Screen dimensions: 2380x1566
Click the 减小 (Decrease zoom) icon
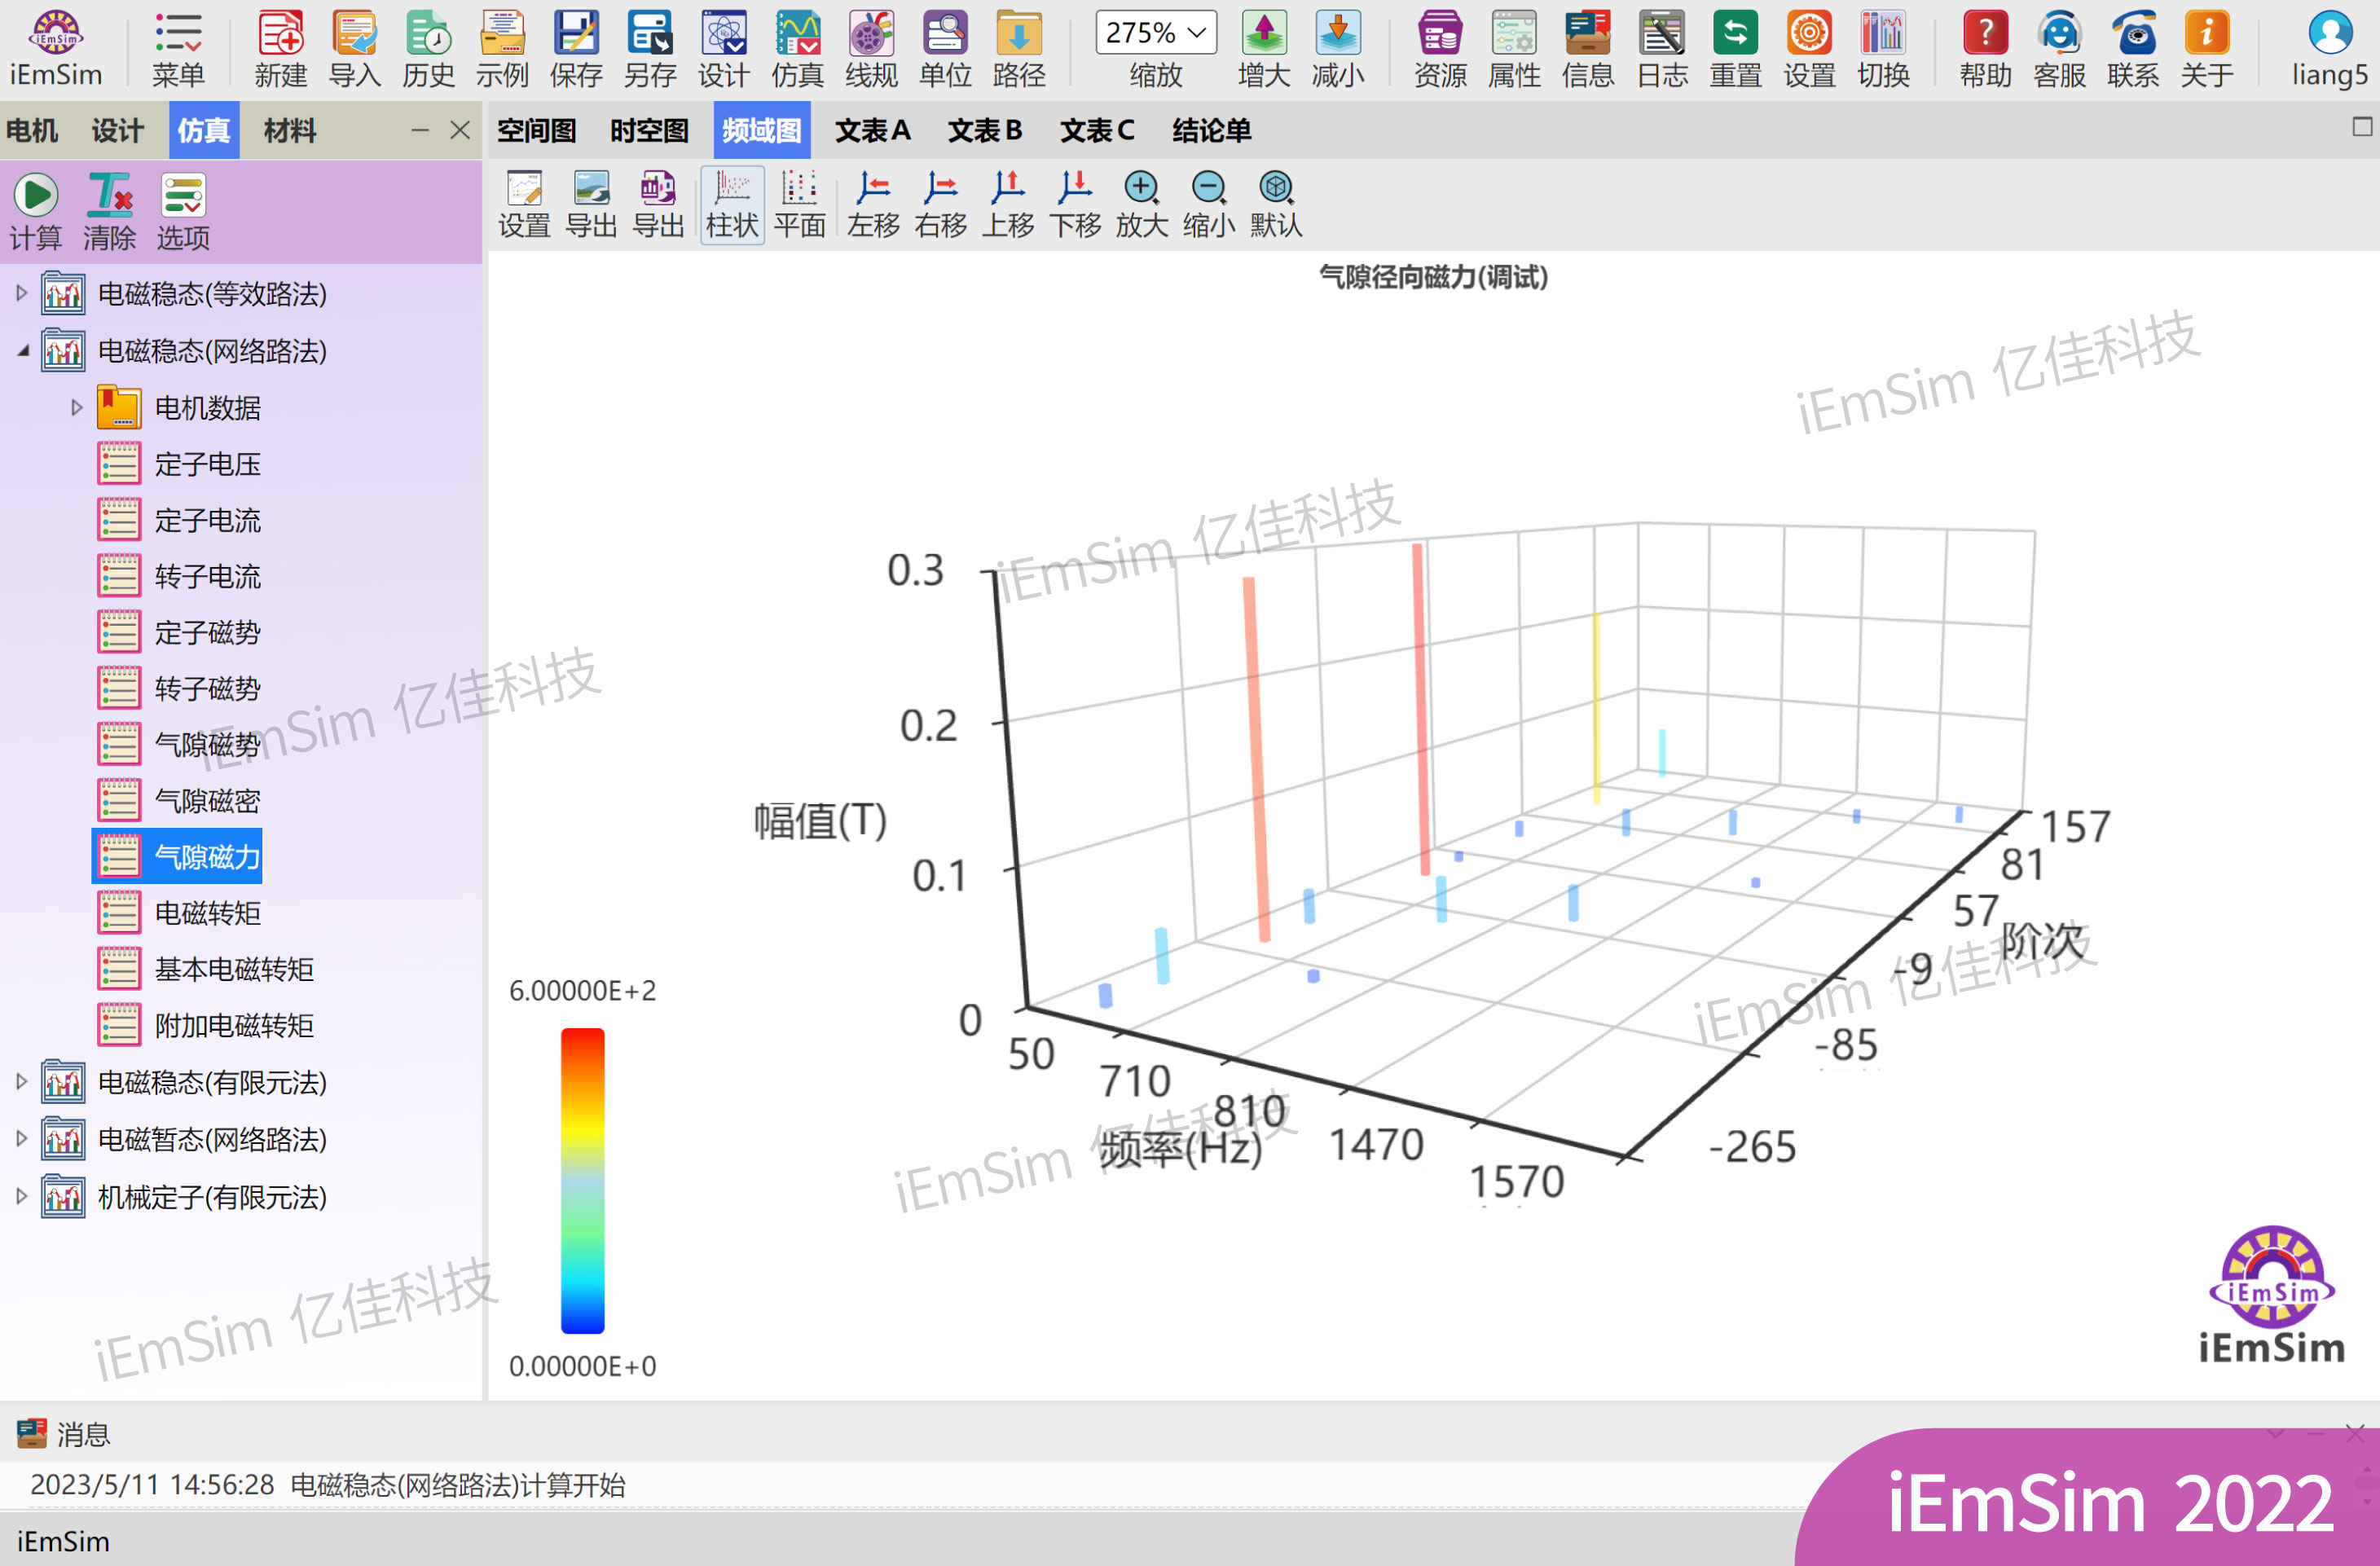(1338, 48)
